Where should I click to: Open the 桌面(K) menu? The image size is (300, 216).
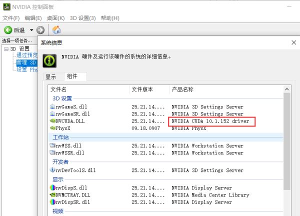(55, 18)
